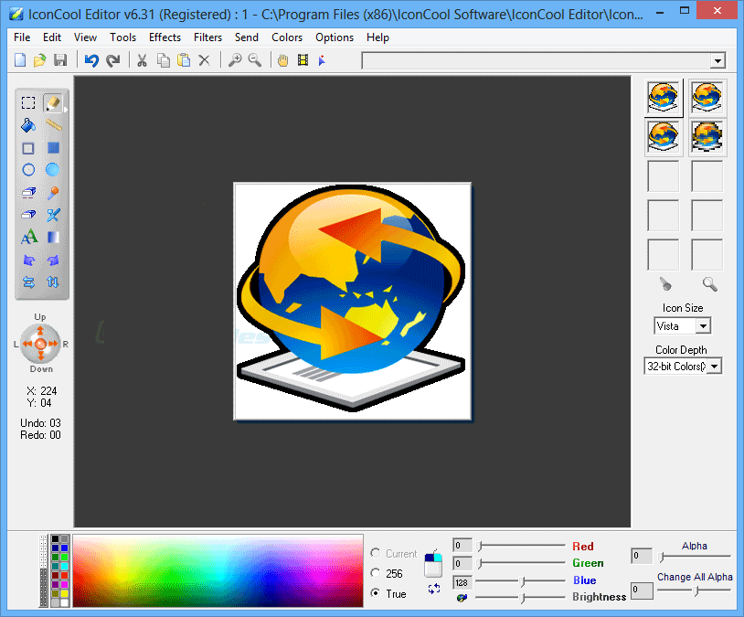The image size is (744, 617).
Task: Select the color picker eyedropper tool
Action: (53, 193)
